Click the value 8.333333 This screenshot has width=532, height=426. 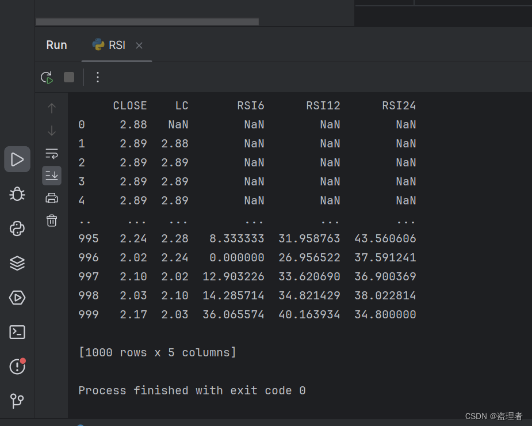[236, 238]
